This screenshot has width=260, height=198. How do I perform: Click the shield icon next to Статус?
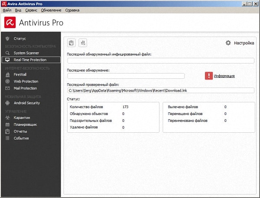click(x=7, y=38)
